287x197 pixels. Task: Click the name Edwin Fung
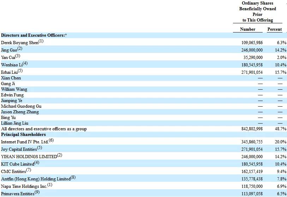point(12,95)
